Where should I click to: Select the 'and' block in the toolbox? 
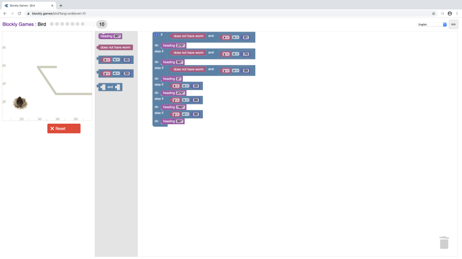coord(110,87)
